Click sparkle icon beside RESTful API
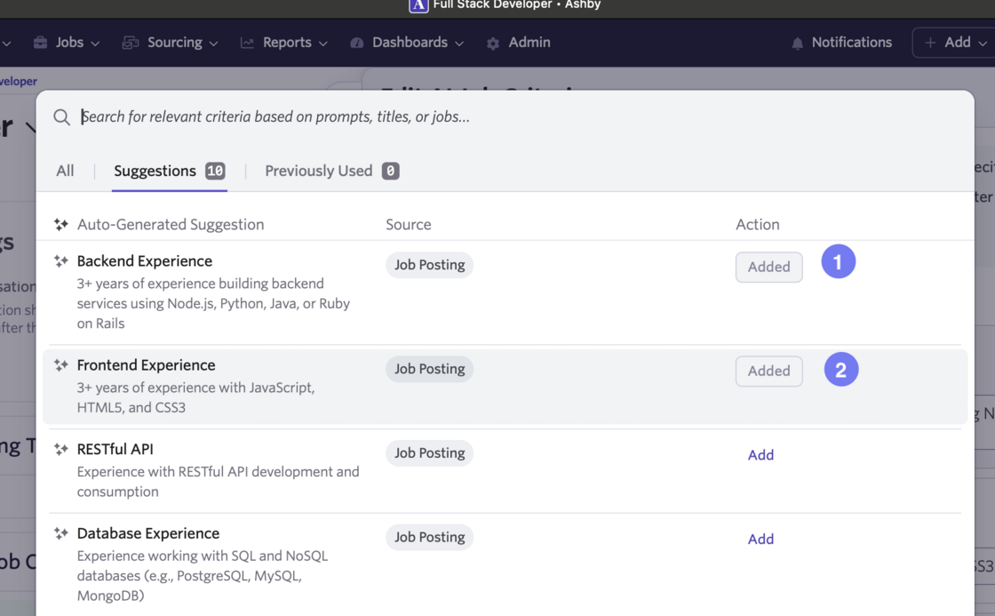This screenshot has height=616, width=995. tap(60, 450)
